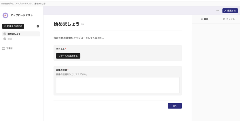Open アップロードテスト breadcrumb link

coord(24,4)
